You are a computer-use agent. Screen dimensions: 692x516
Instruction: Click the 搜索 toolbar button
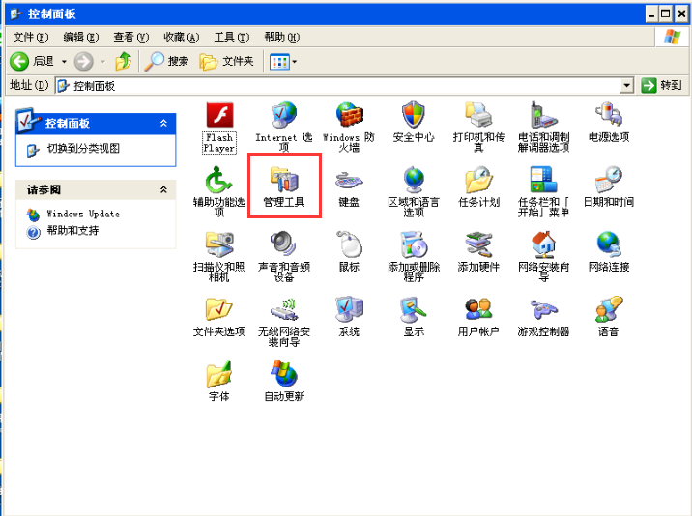pyautogui.click(x=167, y=61)
